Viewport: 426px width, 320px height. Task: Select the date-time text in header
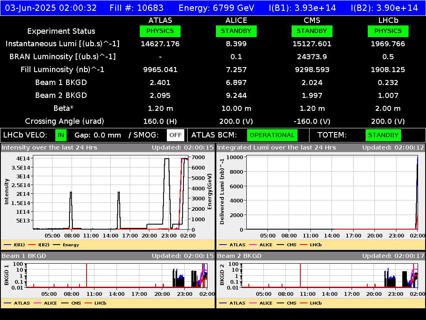coord(51,7)
